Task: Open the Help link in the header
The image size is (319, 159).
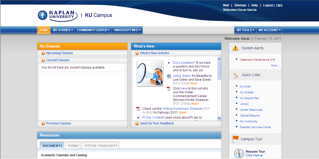Action: pyautogui.click(x=255, y=5)
